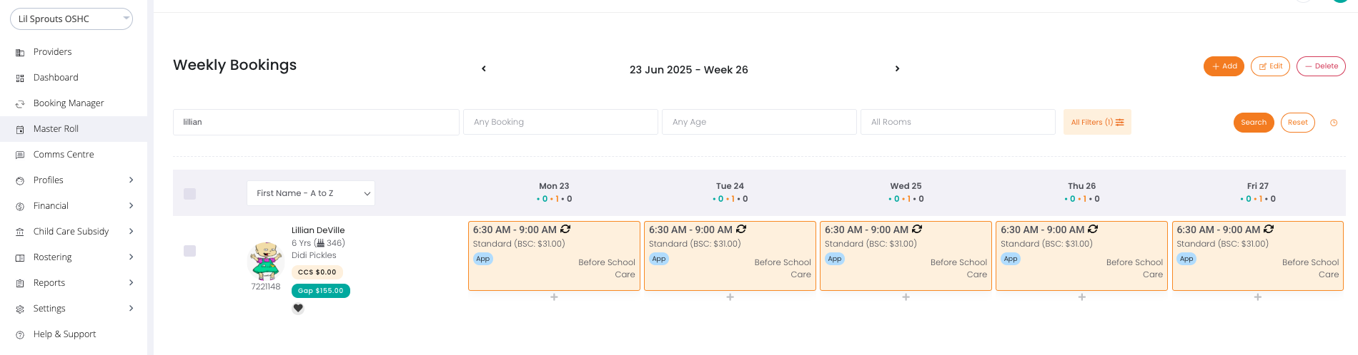Click the heart icon under Lillian DeVille
Image resolution: width=1358 pixels, height=355 pixels.
pyautogui.click(x=298, y=308)
